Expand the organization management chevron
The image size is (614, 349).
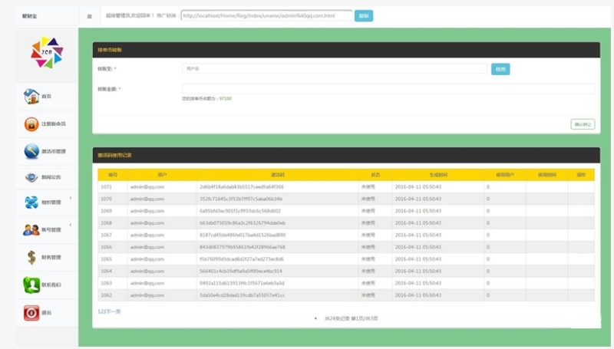(71, 198)
